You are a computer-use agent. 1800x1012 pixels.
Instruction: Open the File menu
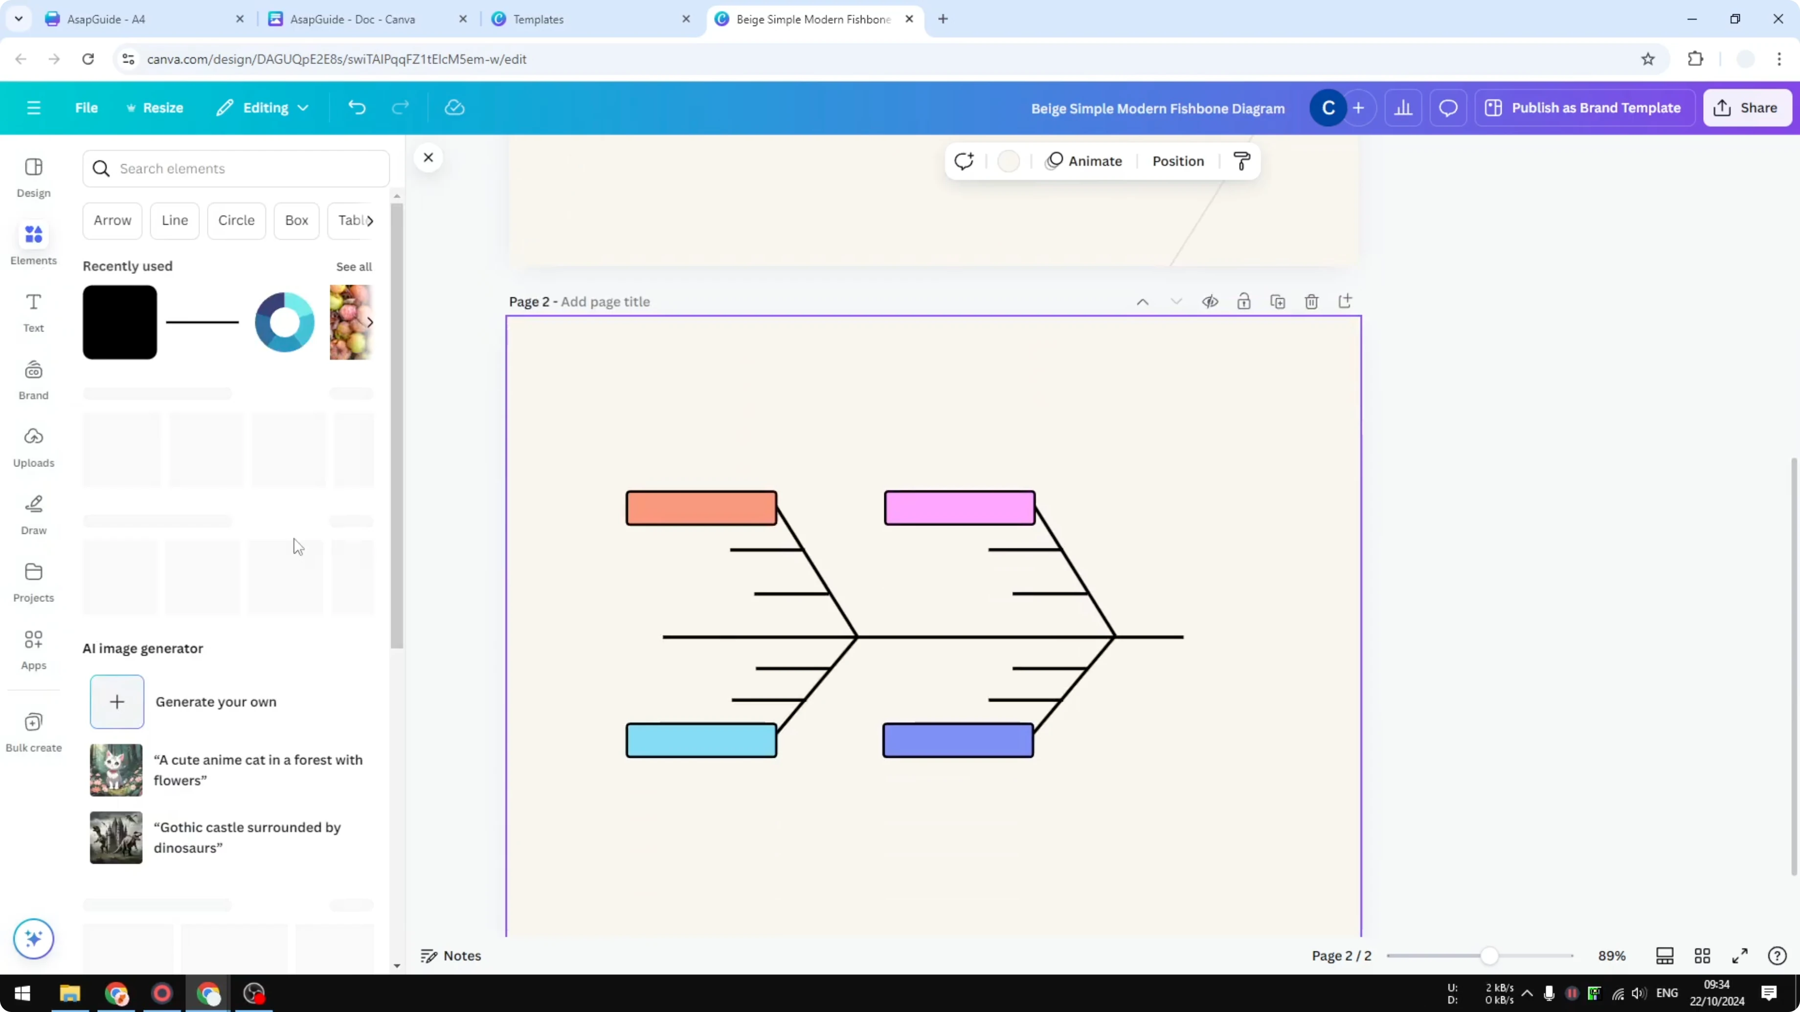(x=87, y=108)
